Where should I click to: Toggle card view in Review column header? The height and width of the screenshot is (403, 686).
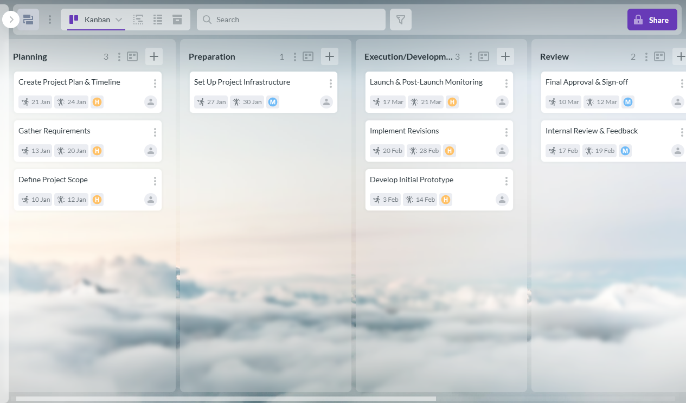(x=659, y=56)
